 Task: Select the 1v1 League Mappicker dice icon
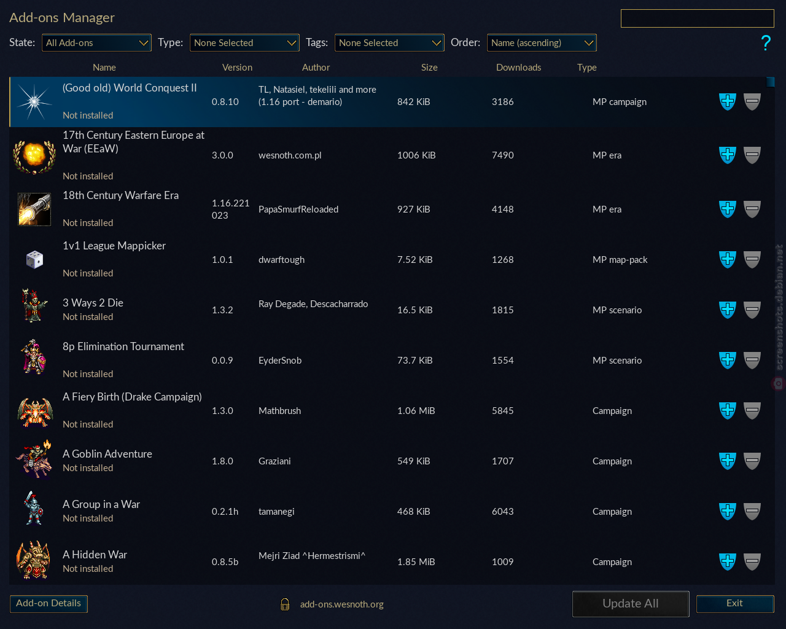click(x=34, y=260)
